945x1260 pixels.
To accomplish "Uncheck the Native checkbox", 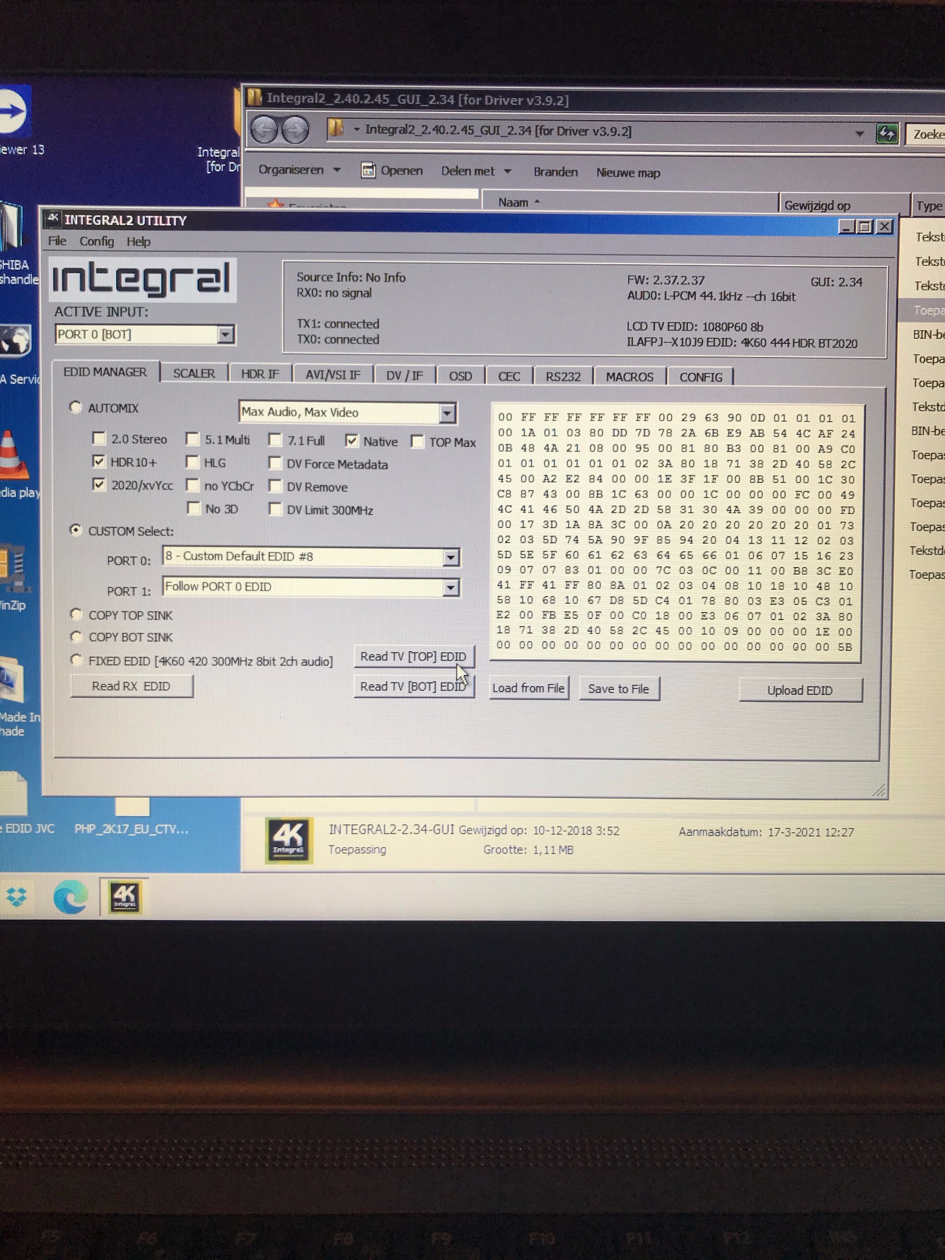I will coord(351,441).
